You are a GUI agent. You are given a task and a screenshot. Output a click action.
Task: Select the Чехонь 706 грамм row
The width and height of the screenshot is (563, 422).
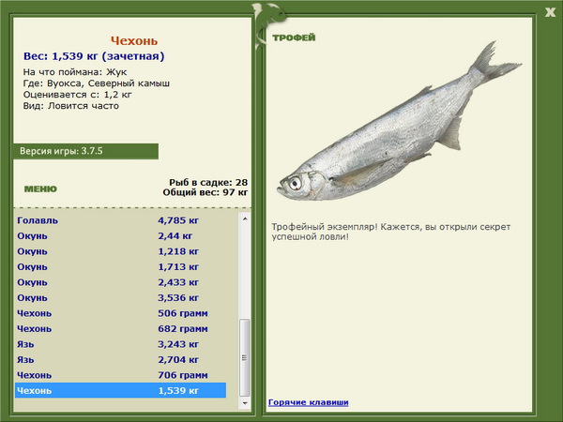(121, 375)
